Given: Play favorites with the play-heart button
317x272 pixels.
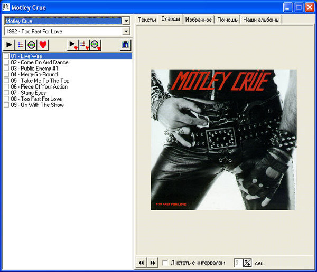Looking at the screenshot, I should tap(73, 45).
